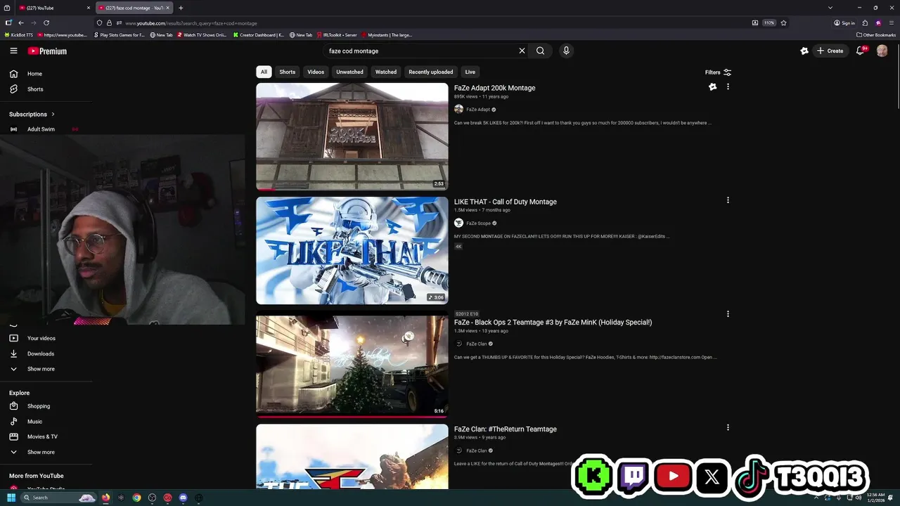Open the title FaZe Adapt 200k Montage
The height and width of the screenshot is (506, 900).
click(x=494, y=88)
